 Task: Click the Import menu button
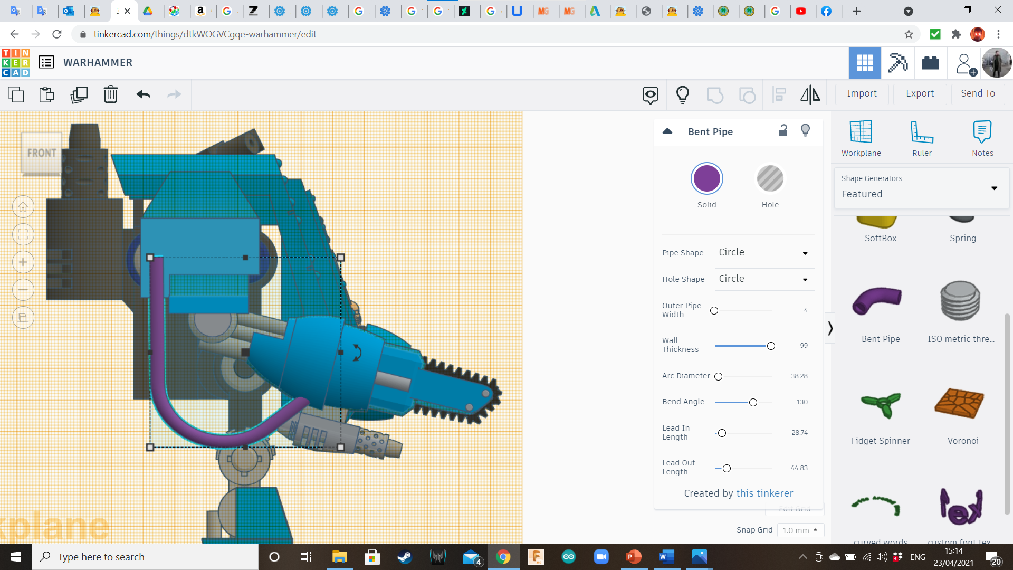[x=862, y=93]
